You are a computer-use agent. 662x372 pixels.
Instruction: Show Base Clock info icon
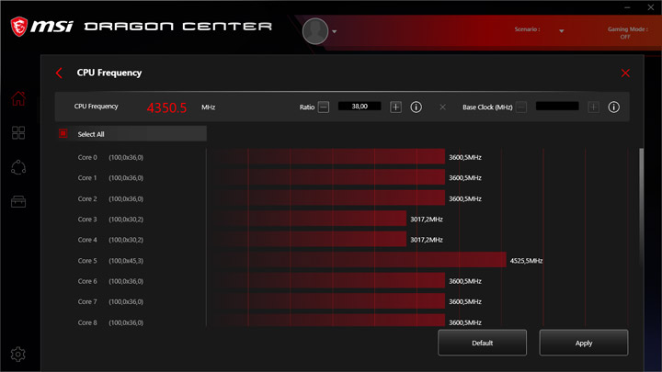pyautogui.click(x=614, y=107)
